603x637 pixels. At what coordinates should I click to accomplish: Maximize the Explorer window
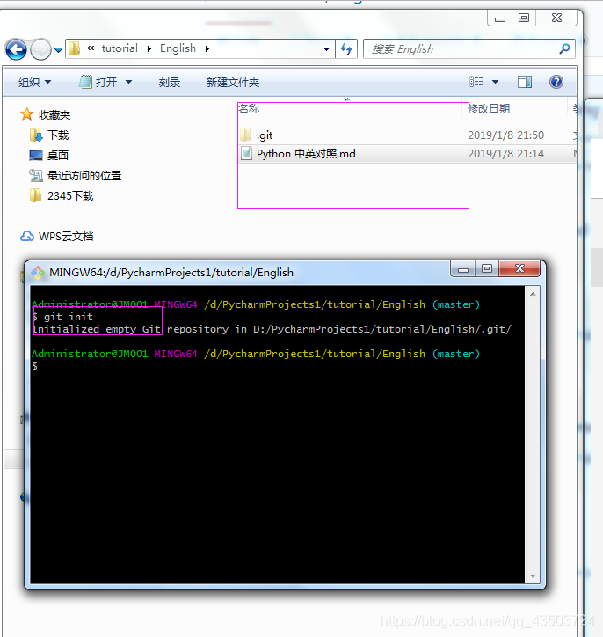[524, 18]
